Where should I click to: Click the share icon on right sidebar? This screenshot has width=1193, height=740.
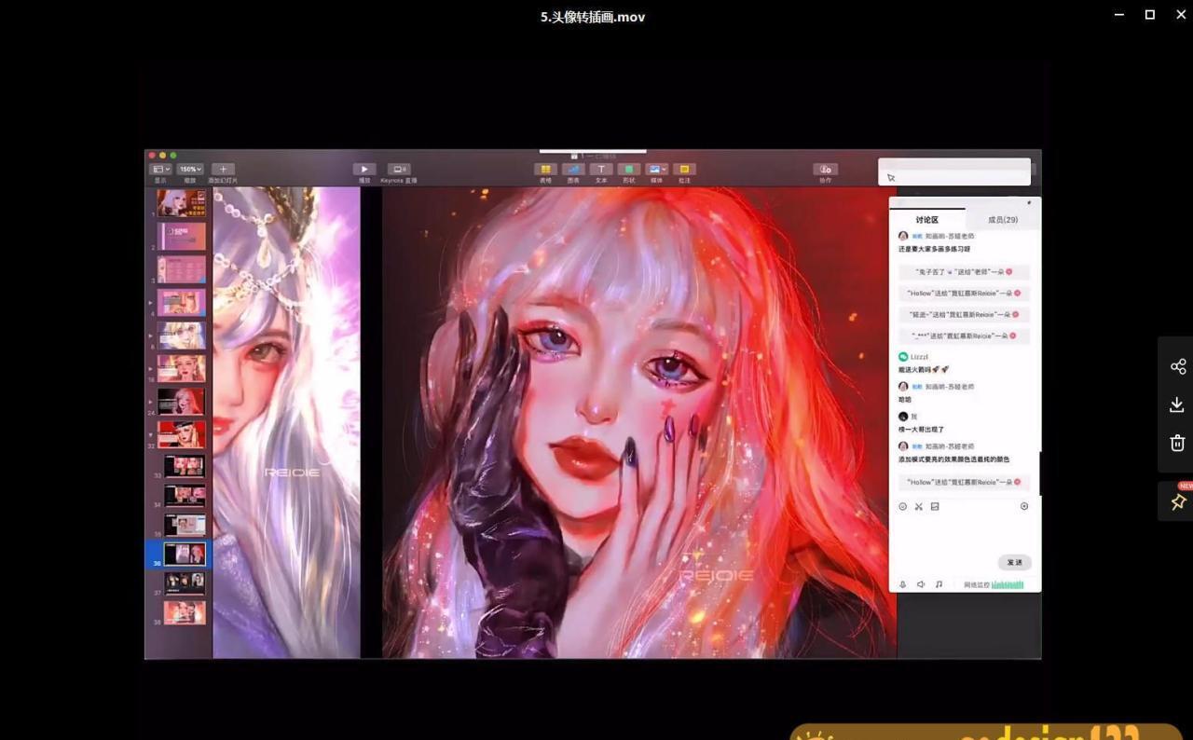pyautogui.click(x=1177, y=366)
